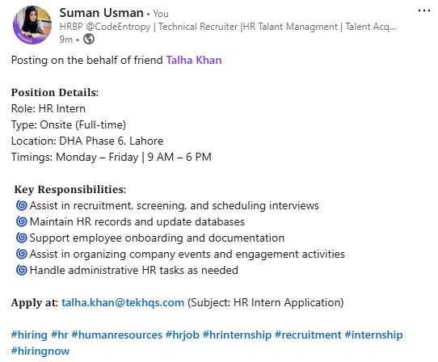Click the swirl icon beside Assist in organizing

(22, 254)
